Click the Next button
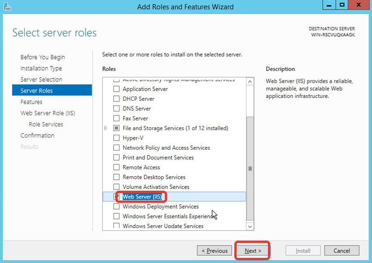This screenshot has width=372, height=263. tap(253, 251)
